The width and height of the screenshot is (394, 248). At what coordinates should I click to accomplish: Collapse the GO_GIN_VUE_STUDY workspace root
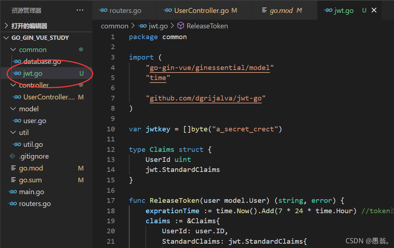point(6,37)
